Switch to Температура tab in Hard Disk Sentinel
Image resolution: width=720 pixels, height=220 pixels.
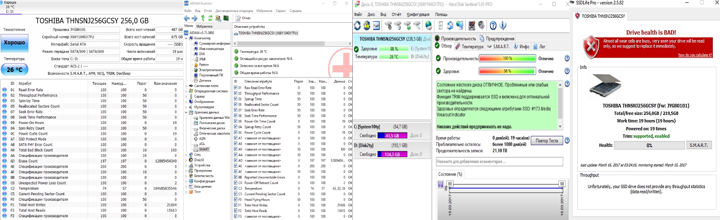point(469,46)
